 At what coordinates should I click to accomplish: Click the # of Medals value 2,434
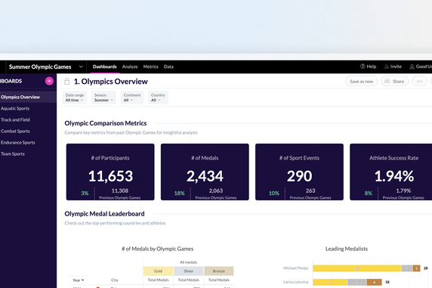click(x=205, y=176)
